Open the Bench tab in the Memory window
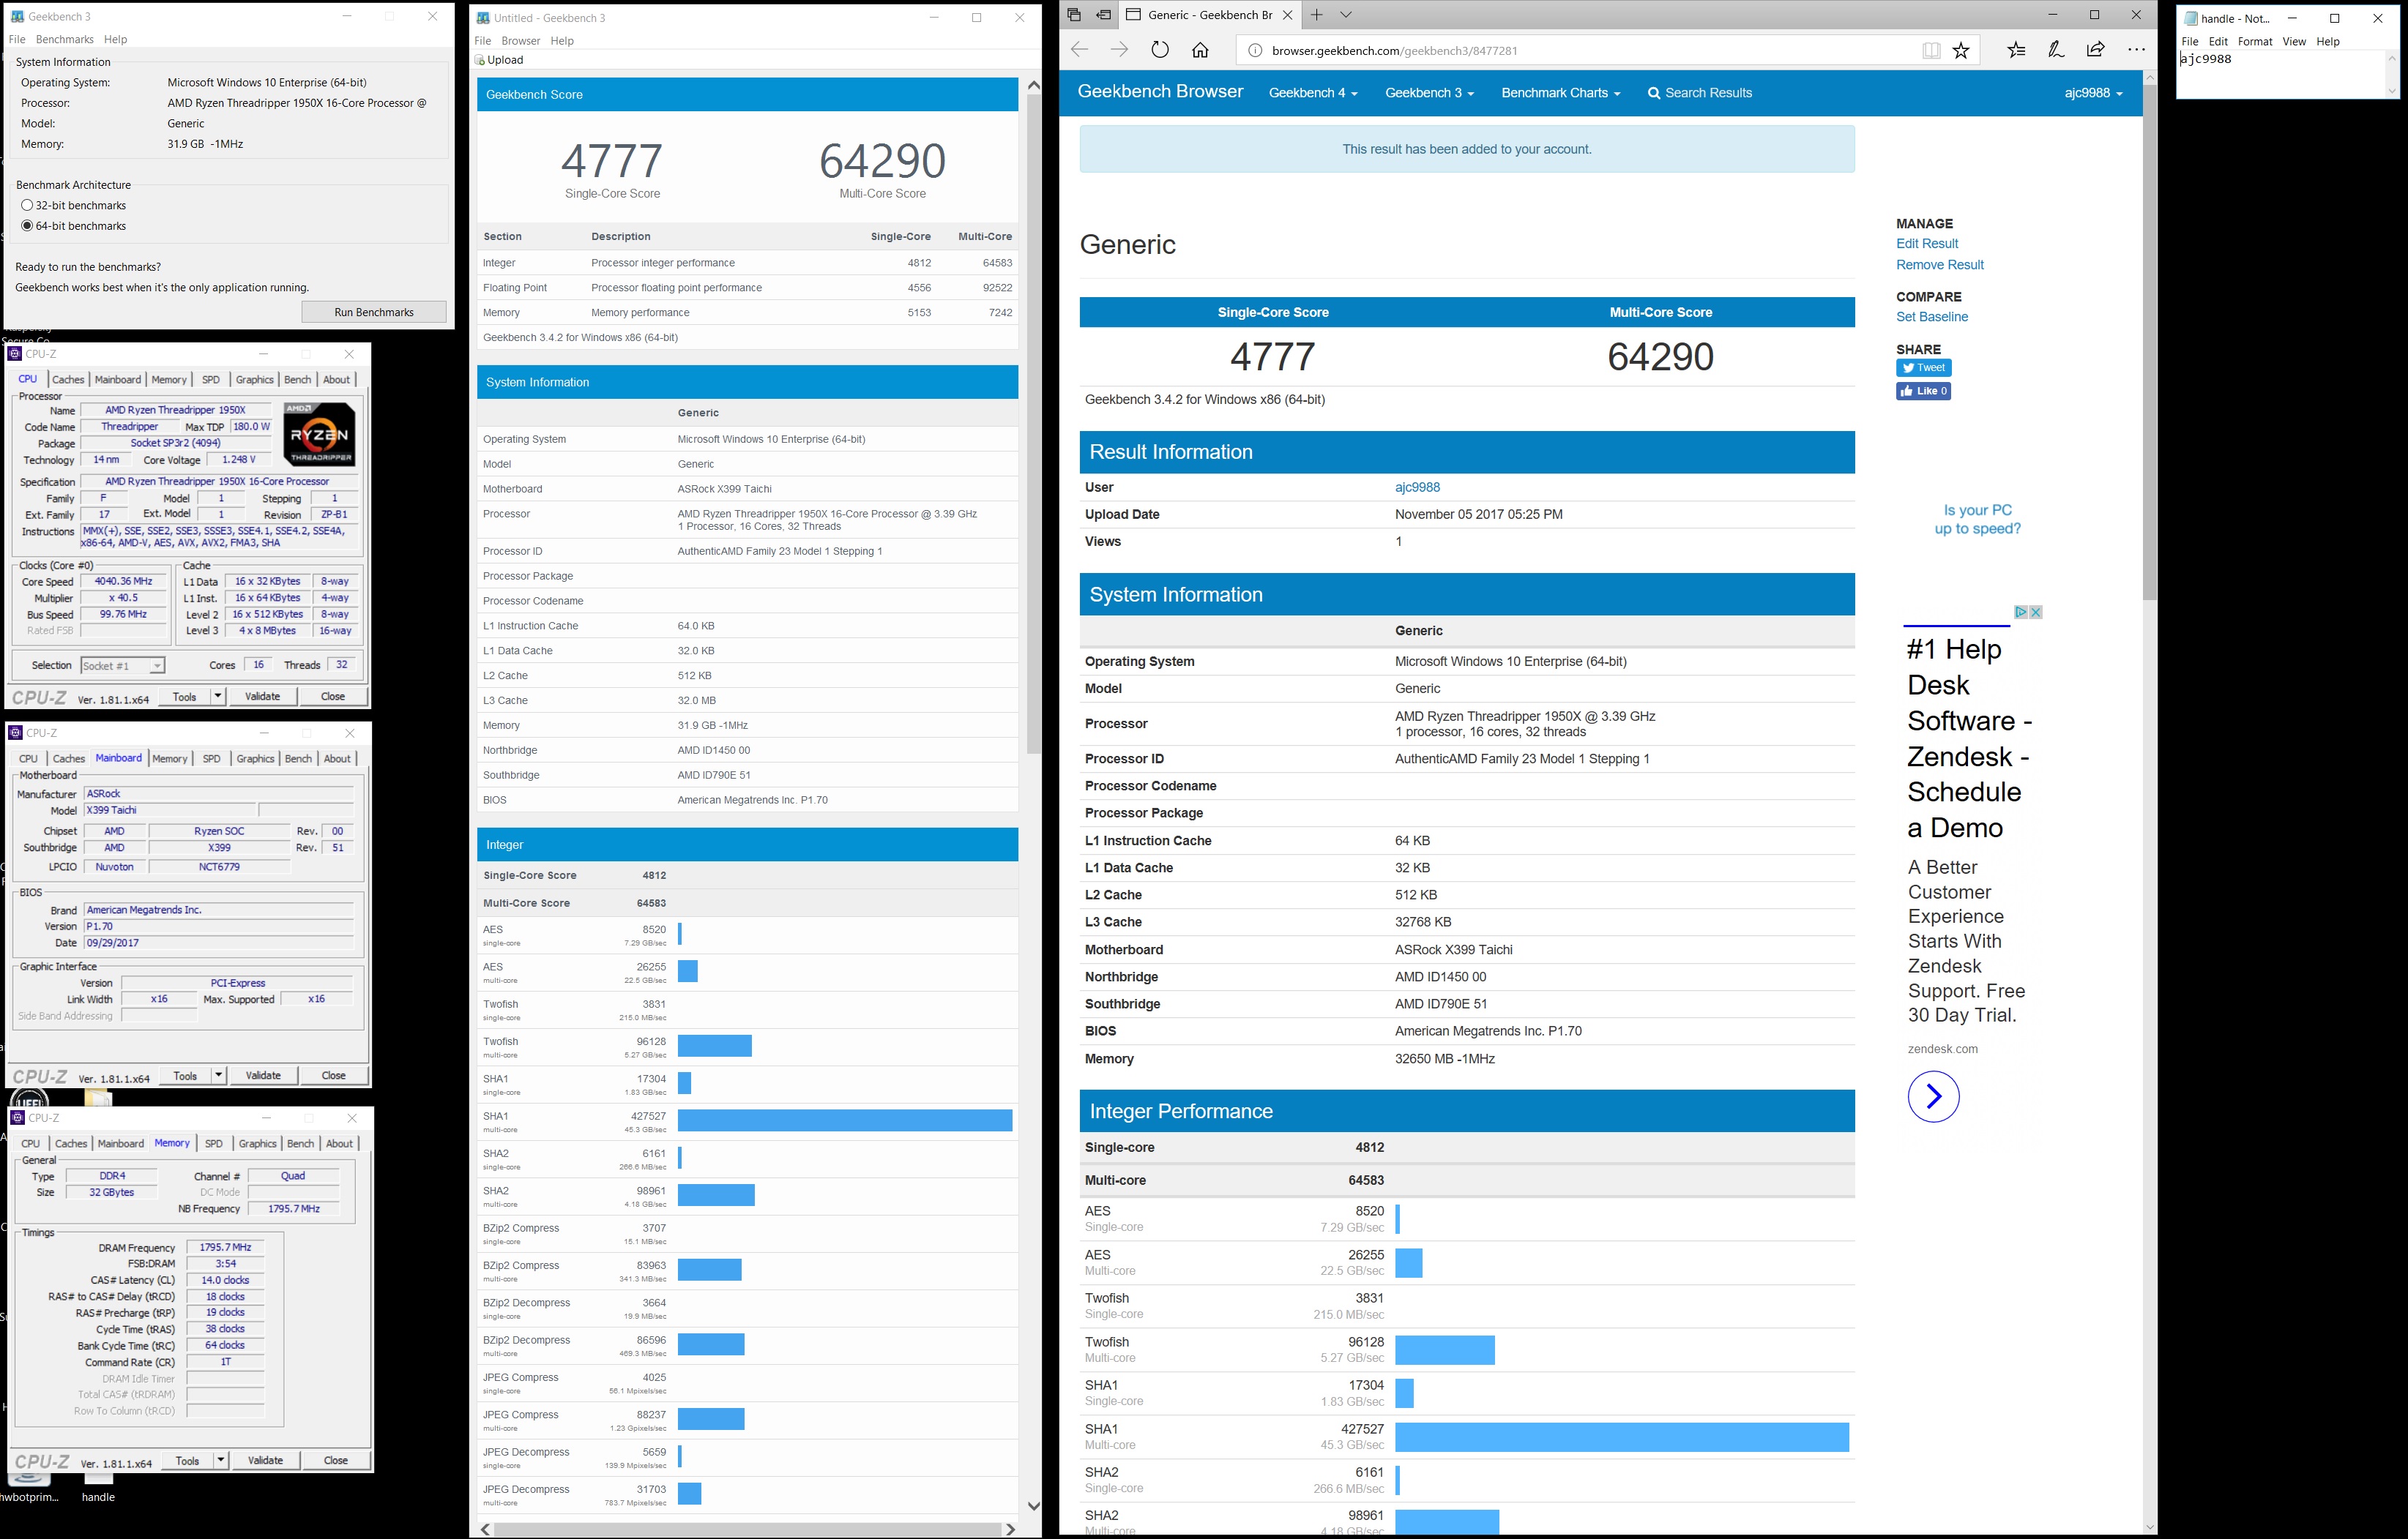The height and width of the screenshot is (1539, 2408). pos(300,1145)
